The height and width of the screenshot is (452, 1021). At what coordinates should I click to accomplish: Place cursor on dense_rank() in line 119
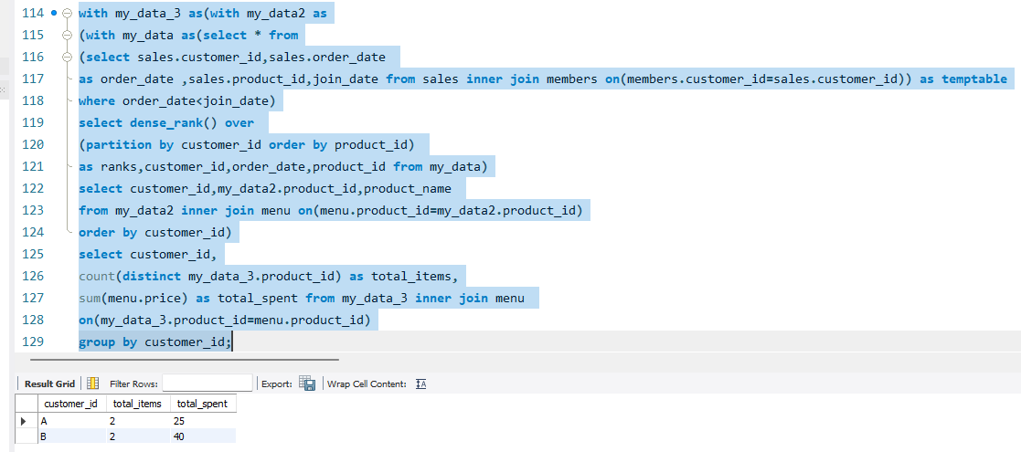click(174, 123)
